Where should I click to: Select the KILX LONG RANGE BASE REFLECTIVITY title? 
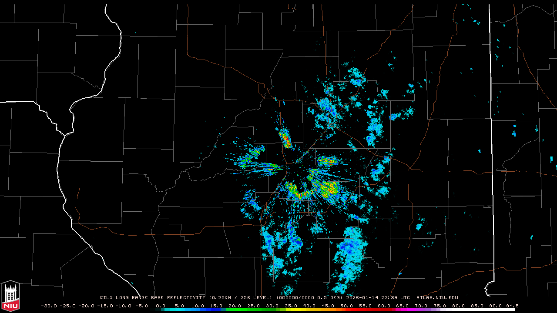pos(153,298)
